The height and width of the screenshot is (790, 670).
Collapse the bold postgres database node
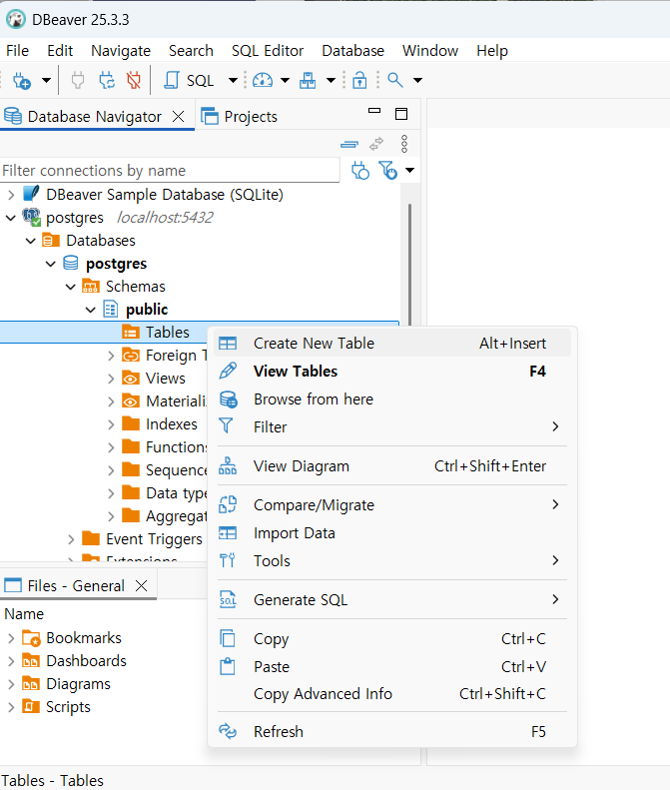tap(51, 264)
